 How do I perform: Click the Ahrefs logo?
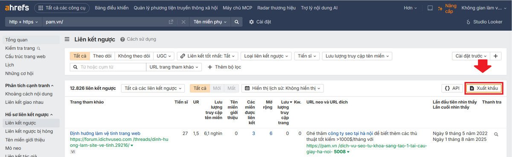tap(17, 8)
